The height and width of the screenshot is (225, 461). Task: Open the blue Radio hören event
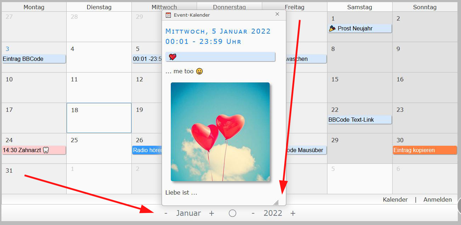147,150
